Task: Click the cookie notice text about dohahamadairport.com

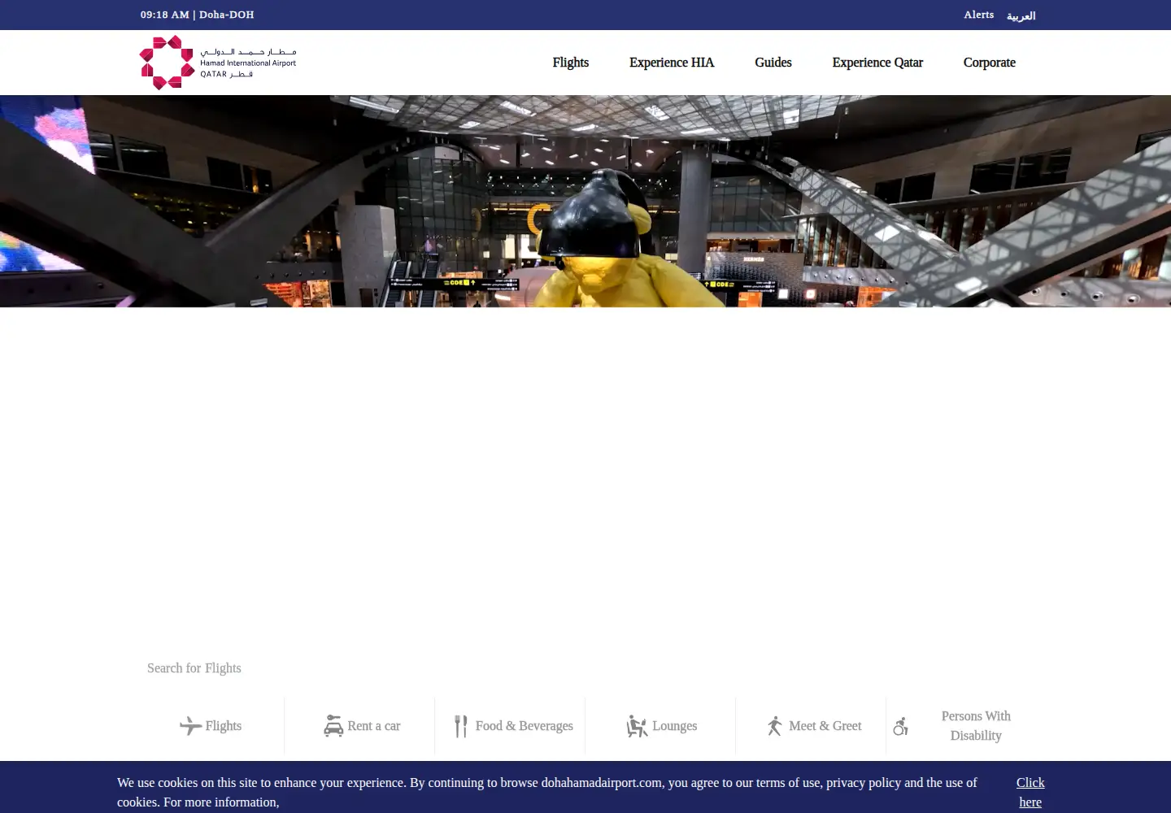Action: pos(547,792)
